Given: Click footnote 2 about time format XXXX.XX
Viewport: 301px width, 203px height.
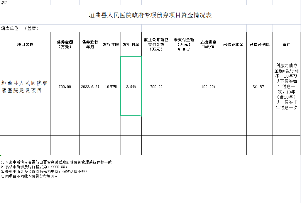Looking at the screenshot, I should coord(34,167).
